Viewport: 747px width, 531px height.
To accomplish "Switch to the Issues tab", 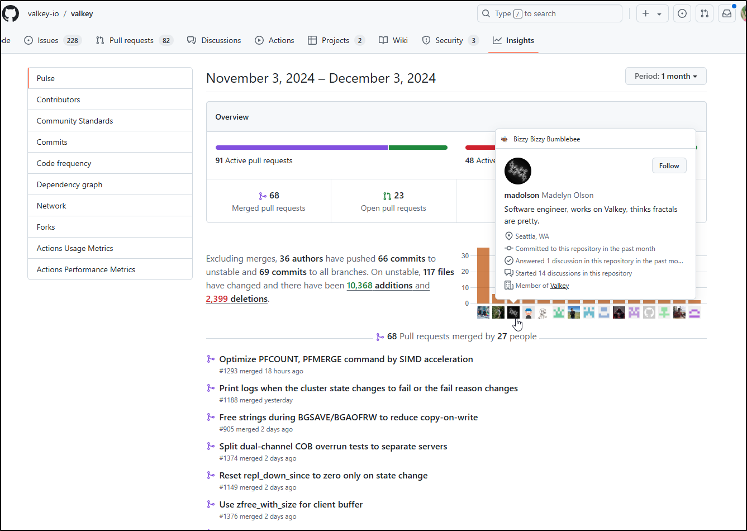I will 53,40.
